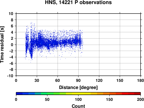Click the Time residual [s] axis label
This screenshot has width=144, height=108.
click(x=2, y=45)
